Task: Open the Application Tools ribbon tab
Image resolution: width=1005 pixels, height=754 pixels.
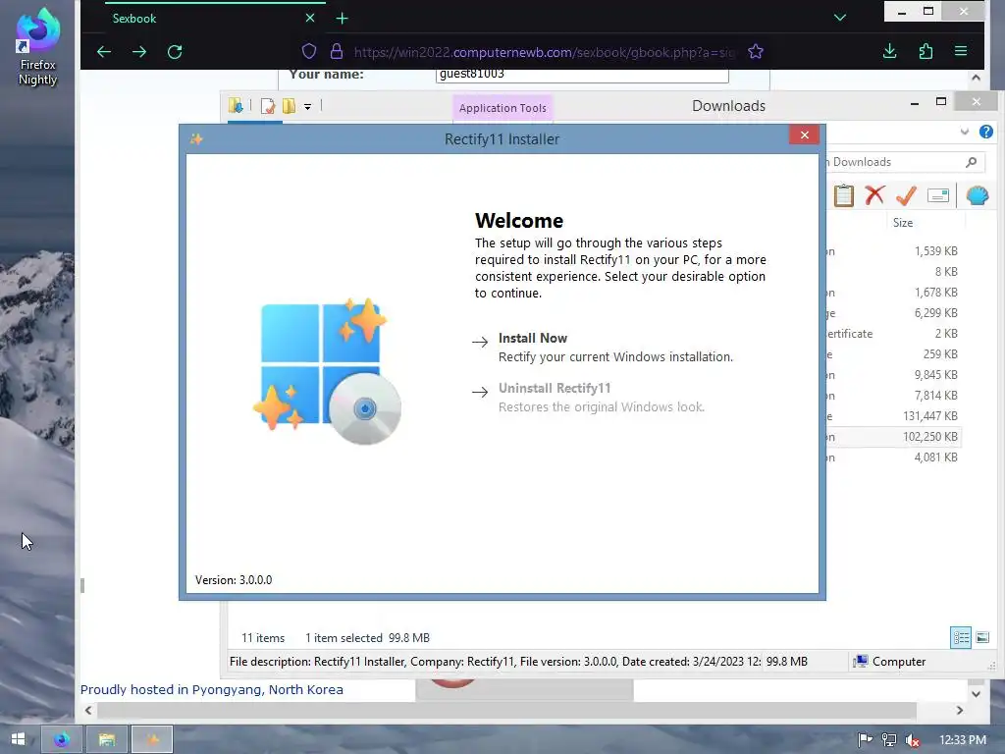Action: 502,108
